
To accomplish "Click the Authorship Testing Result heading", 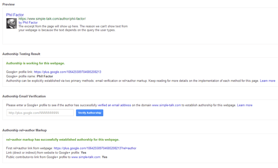I will tap(21, 54).
